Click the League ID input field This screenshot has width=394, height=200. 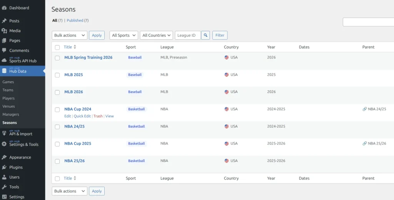[x=188, y=35]
